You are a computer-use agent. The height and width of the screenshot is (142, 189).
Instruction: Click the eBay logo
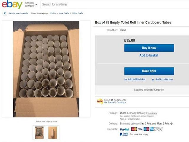pos(12,5)
